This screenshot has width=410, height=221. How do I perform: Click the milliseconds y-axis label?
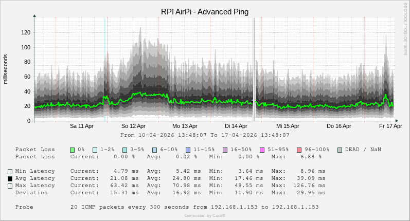tap(6, 69)
